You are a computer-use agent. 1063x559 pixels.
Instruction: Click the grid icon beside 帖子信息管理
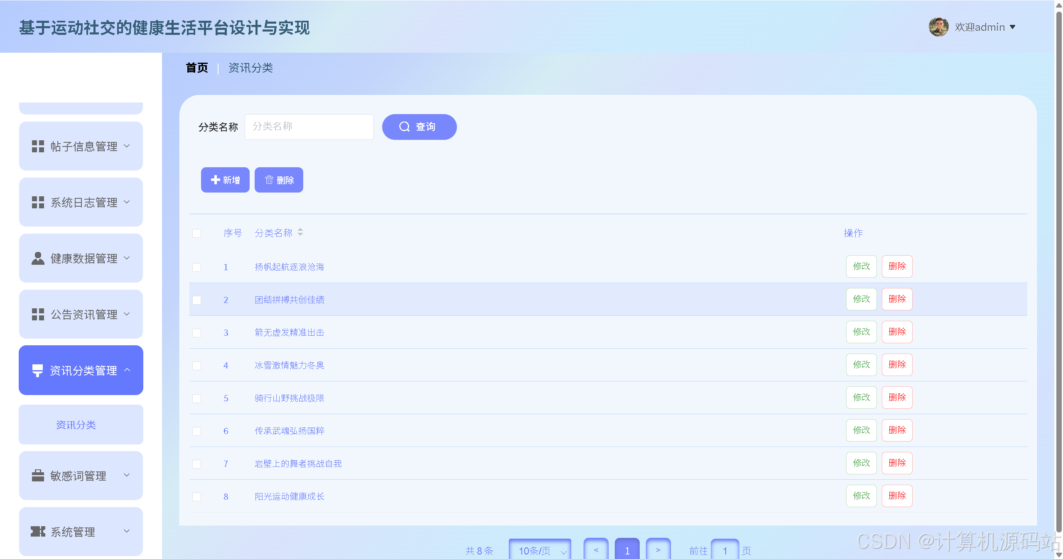[x=38, y=146]
